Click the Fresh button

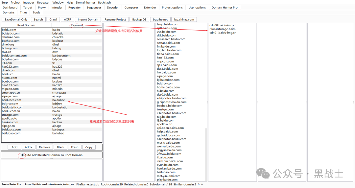(75, 147)
